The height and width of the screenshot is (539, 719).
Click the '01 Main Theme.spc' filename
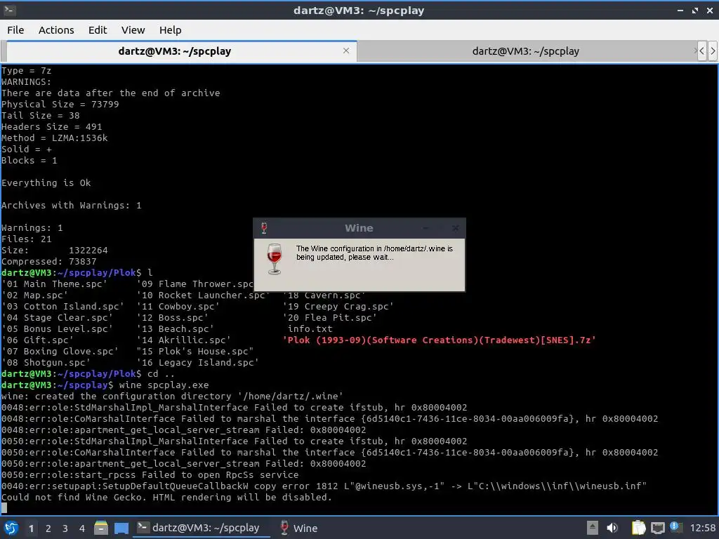54,284
